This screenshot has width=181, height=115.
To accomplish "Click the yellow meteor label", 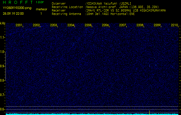I will coord(41,9).
